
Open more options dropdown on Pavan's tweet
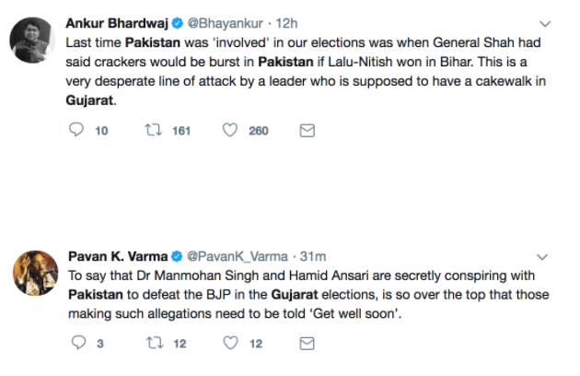(545, 255)
